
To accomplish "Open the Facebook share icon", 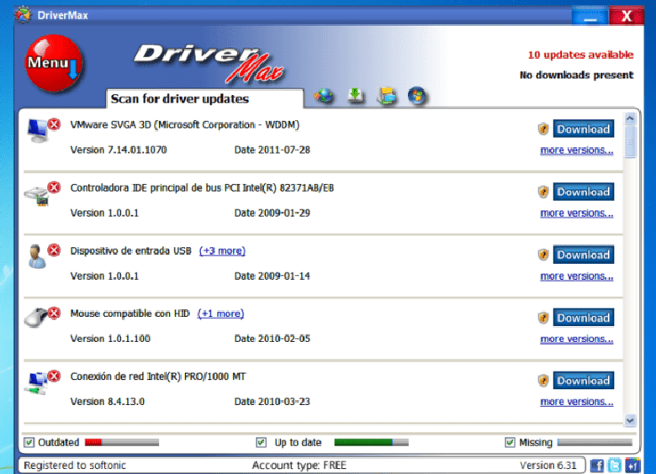I will [x=597, y=466].
